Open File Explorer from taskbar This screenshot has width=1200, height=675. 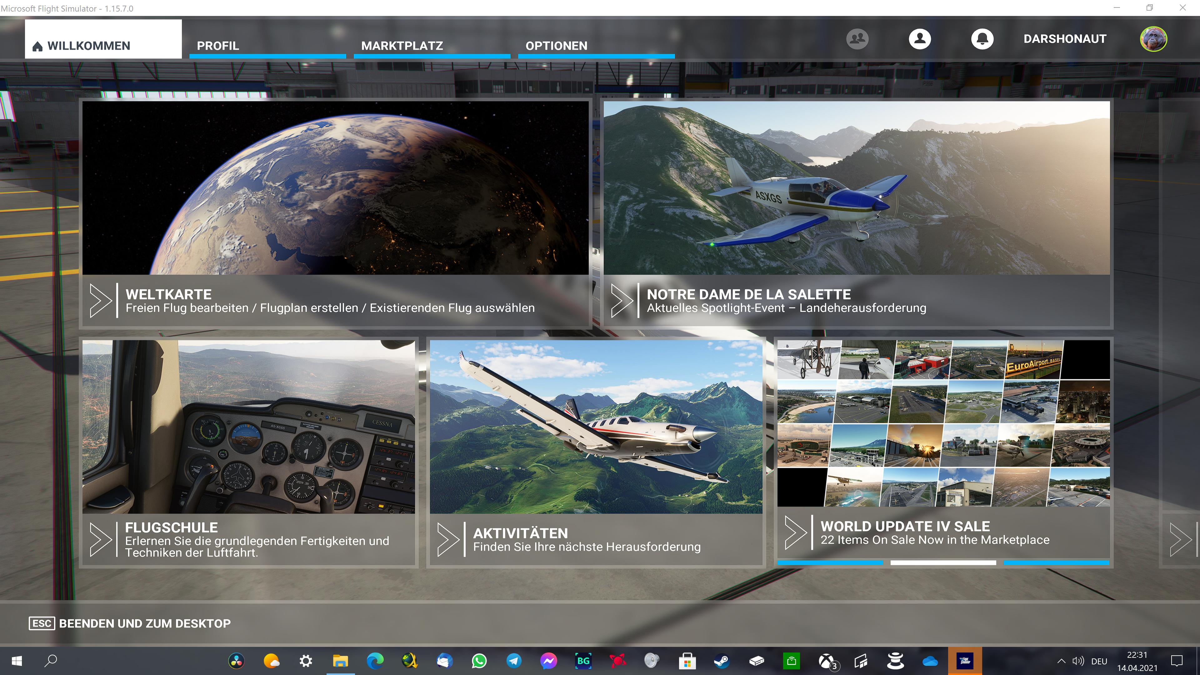click(x=341, y=661)
